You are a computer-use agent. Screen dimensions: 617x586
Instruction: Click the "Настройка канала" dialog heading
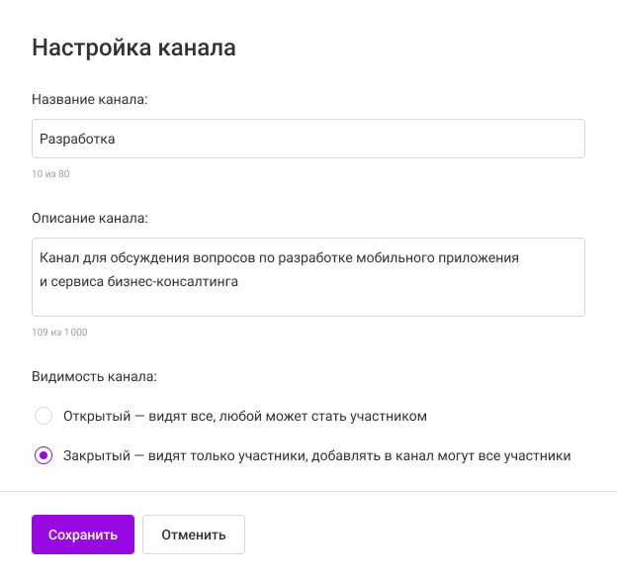(133, 48)
